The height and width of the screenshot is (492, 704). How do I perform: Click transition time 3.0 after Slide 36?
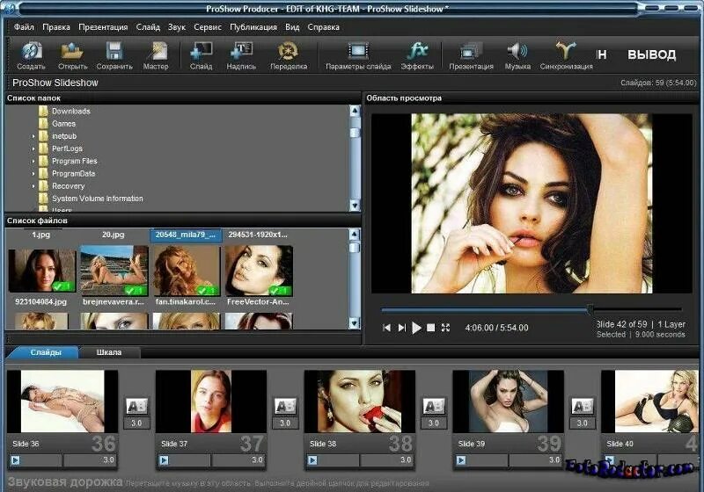coord(136,423)
